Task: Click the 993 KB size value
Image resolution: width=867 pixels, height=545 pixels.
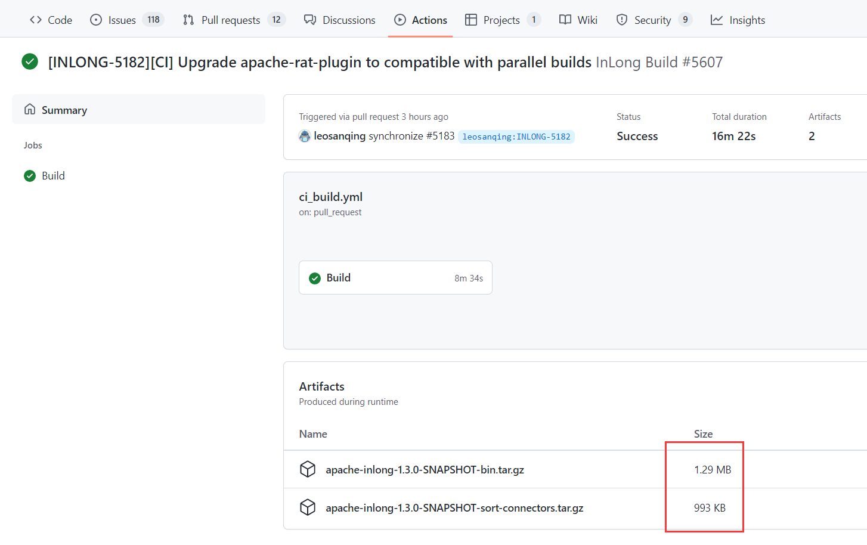Action: pos(710,508)
